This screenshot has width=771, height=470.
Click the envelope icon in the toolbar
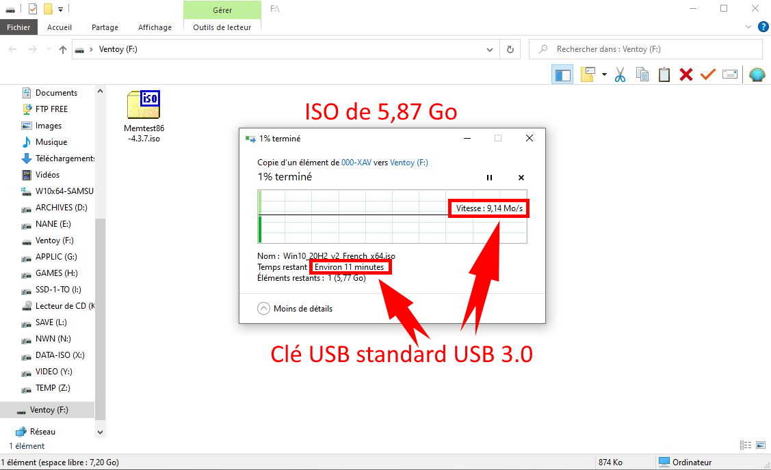pos(729,74)
